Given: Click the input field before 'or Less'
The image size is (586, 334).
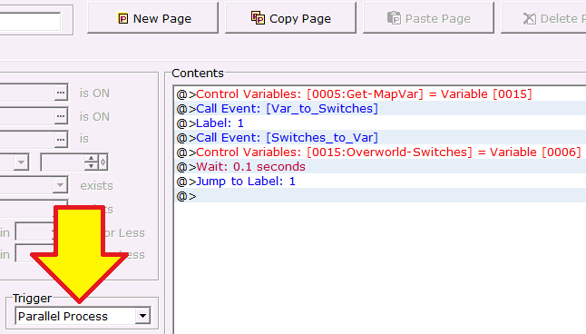Looking at the screenshot, I should 34,232.
